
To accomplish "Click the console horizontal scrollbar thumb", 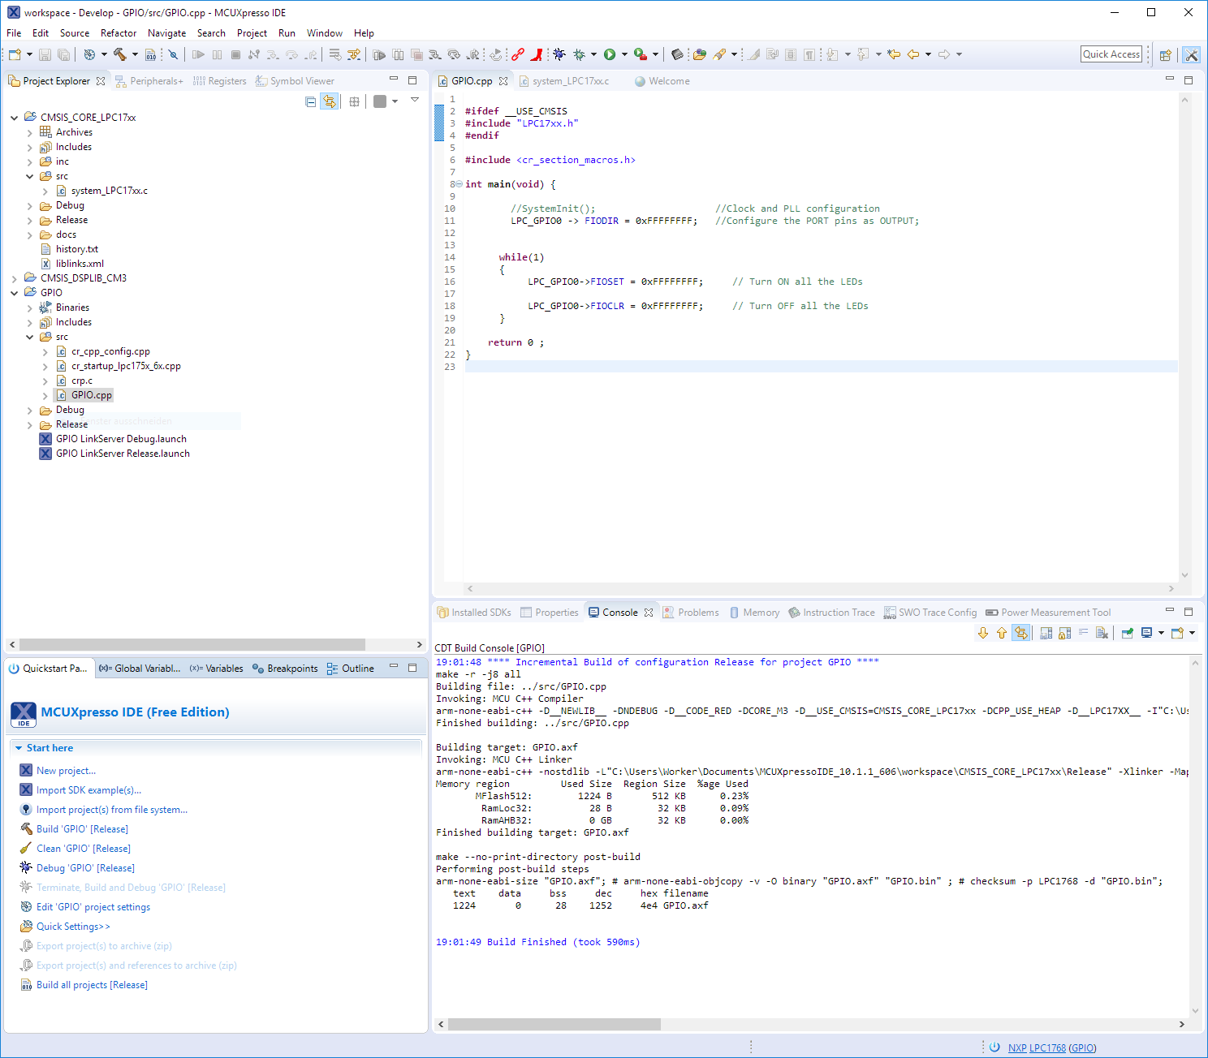I will point(554,1025).
